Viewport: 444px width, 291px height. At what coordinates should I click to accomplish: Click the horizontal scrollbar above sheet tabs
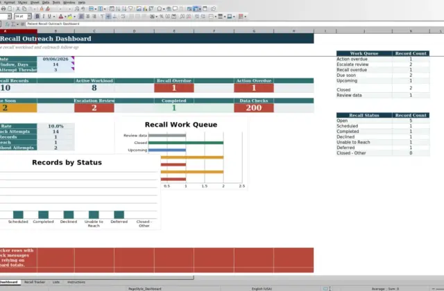point(97,278)
